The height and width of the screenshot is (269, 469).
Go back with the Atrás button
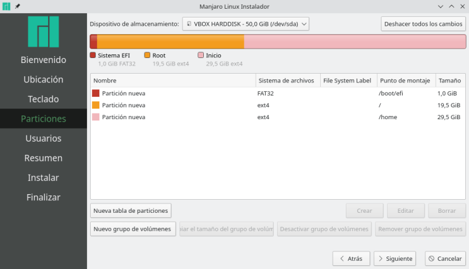click(351, 258)
